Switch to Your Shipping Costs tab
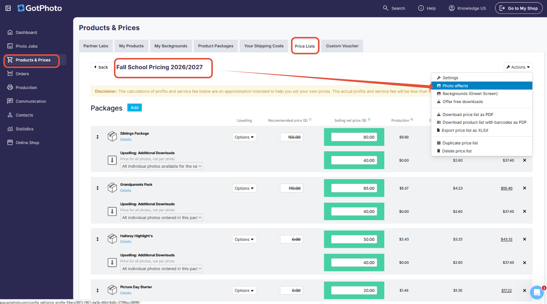This screenshot has width=547, height=304. coord(264,46)
